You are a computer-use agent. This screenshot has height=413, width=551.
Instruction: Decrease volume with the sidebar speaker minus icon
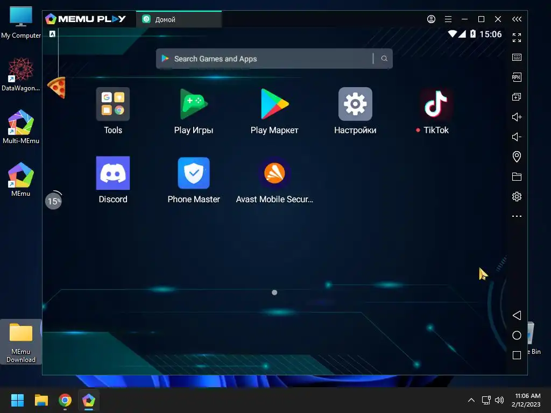(x=517, y=137)
